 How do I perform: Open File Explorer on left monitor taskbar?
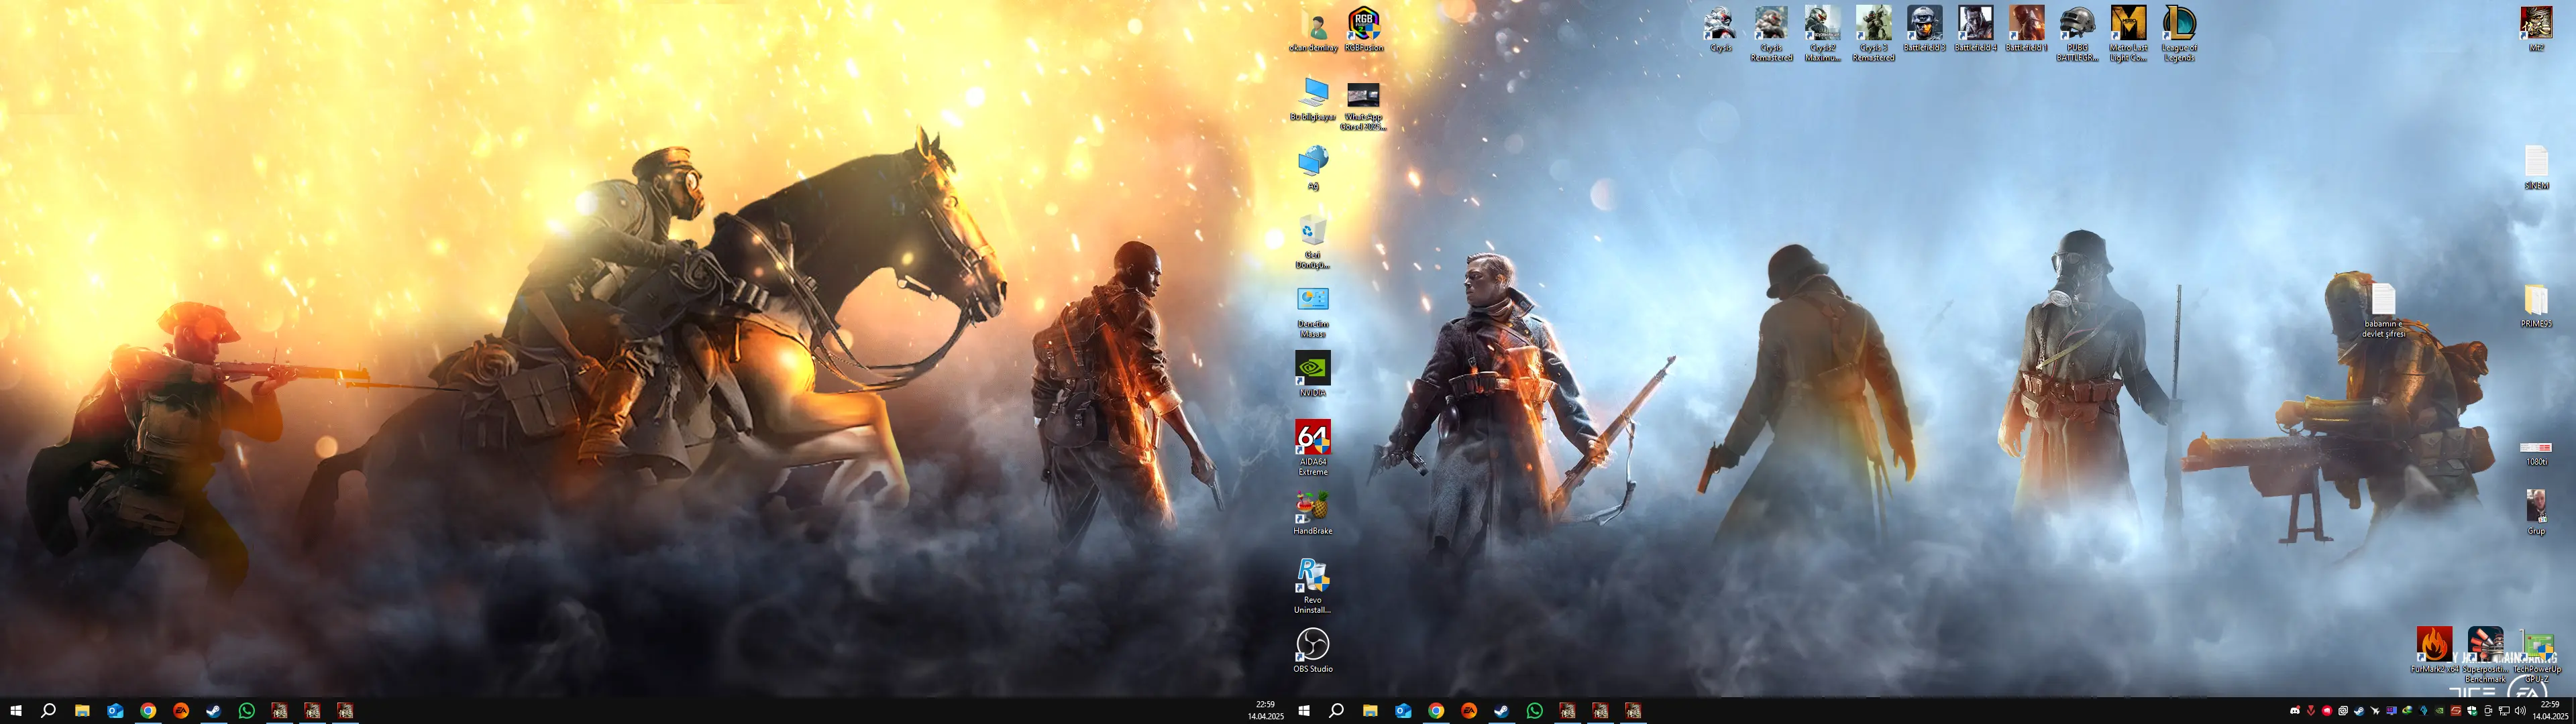82,711
